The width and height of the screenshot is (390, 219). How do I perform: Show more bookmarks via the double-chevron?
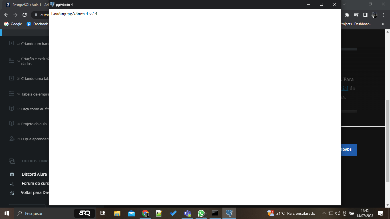pos(383,24)
